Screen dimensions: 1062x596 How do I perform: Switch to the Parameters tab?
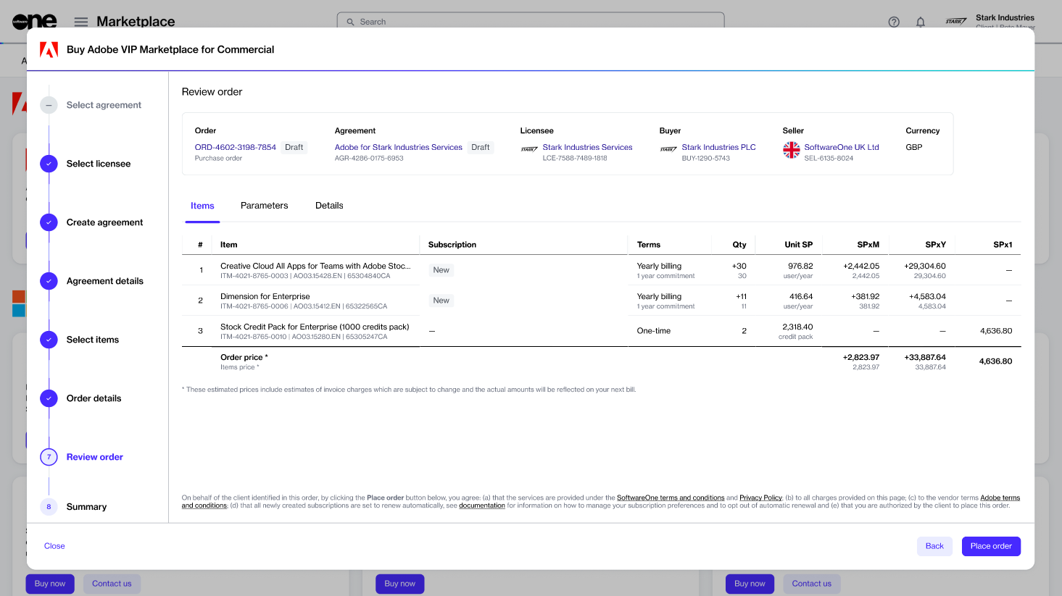click(264, 206)
